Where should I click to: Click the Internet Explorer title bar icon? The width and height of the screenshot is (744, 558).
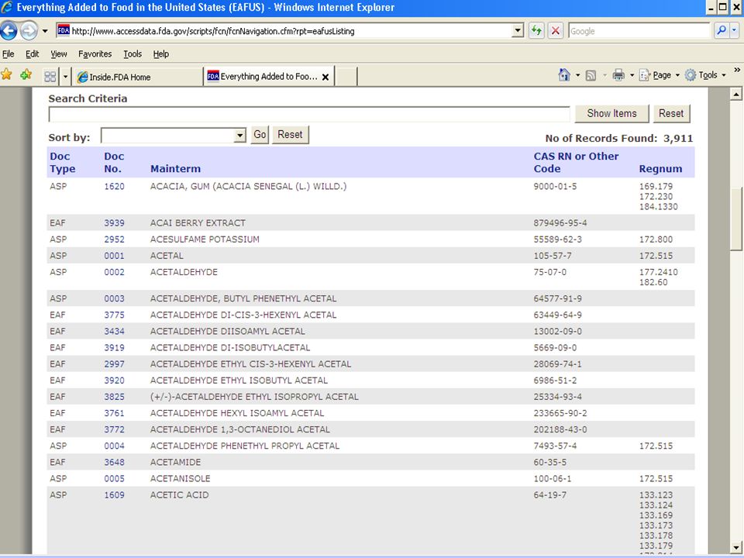tap(7, 7)
